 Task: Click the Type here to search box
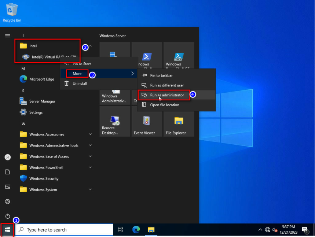[x=64, y=230]
